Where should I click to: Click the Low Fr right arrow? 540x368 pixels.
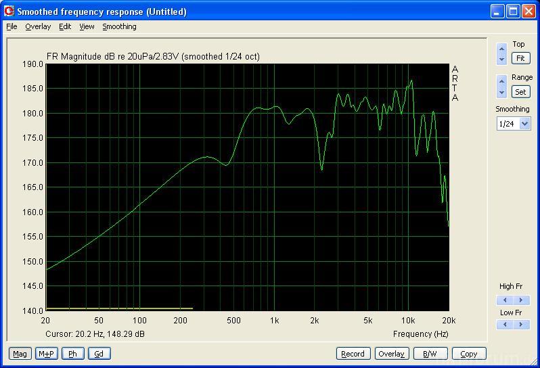click(520, 325)
